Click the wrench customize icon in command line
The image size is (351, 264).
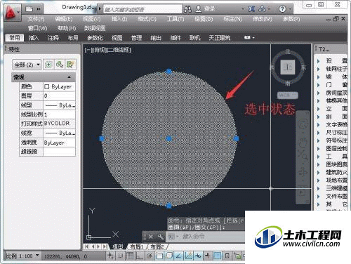click(160, 237)
